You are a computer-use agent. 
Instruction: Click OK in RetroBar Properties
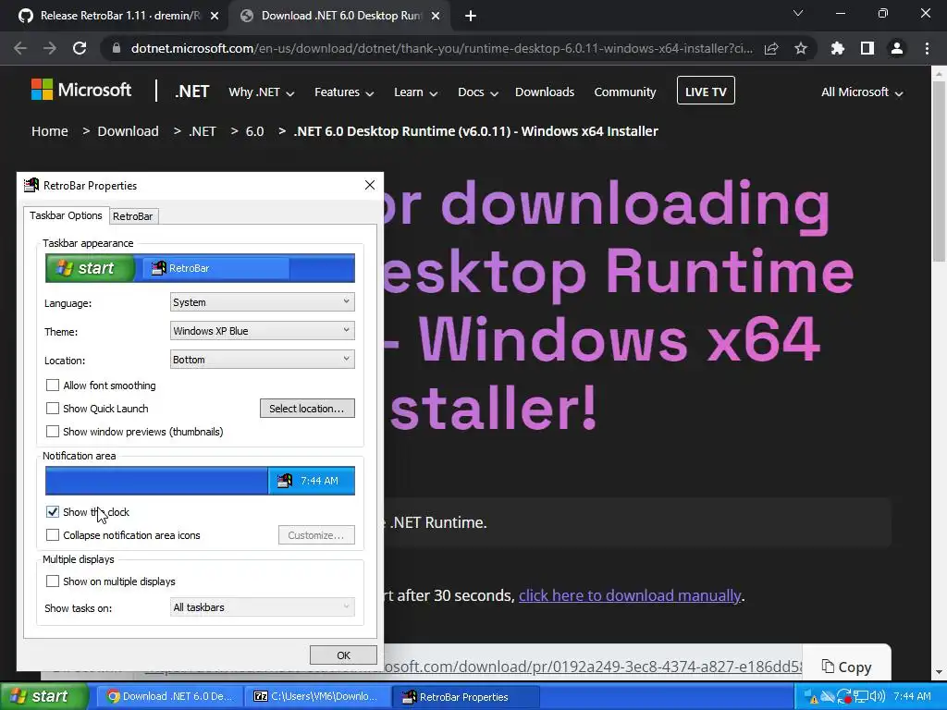(343, 655)
